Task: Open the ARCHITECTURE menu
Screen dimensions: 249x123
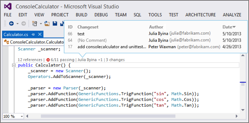Action: tap(201, 15)
